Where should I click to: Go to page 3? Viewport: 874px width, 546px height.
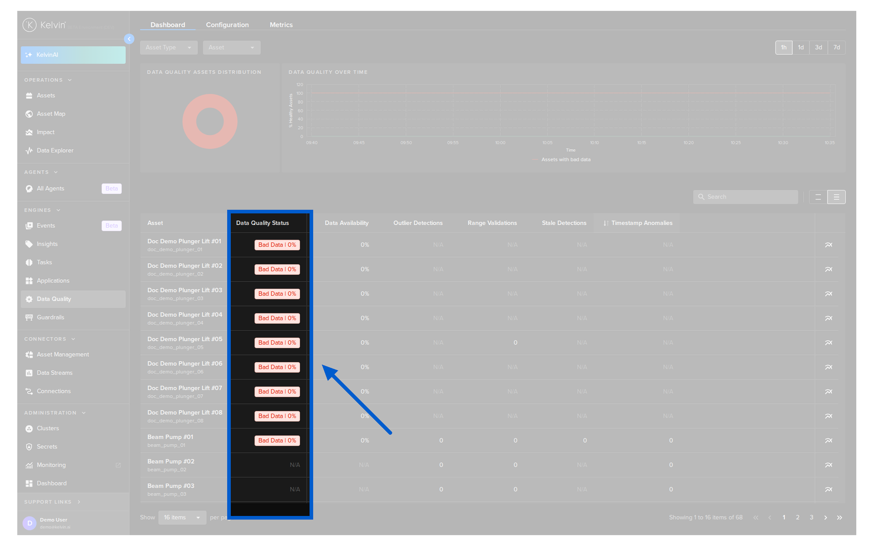pos(811,518)
